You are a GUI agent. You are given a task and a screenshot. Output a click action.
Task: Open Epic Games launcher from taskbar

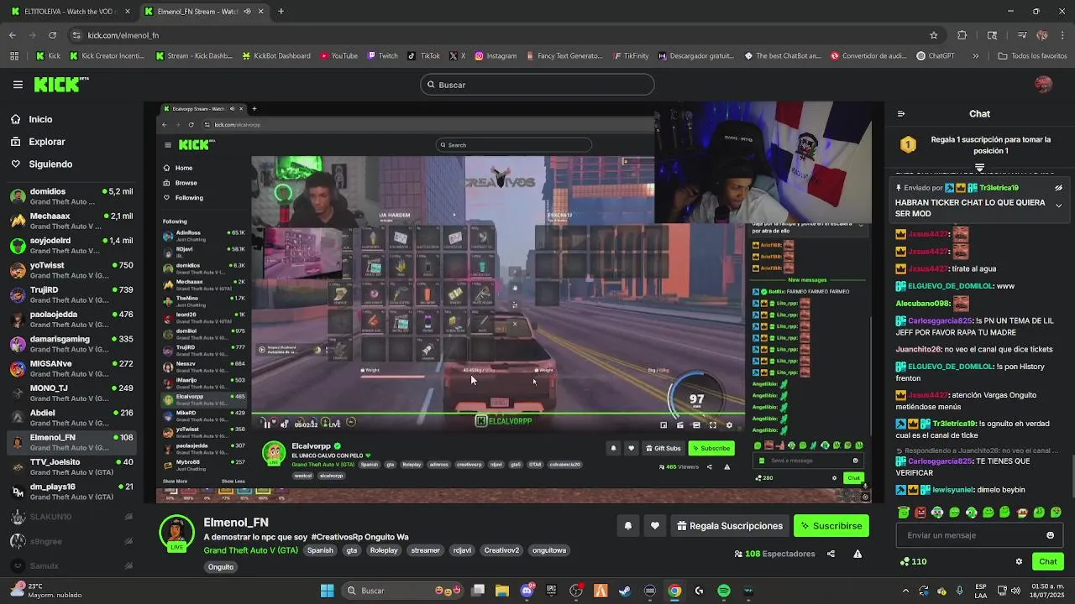click(x=551, y=591)
